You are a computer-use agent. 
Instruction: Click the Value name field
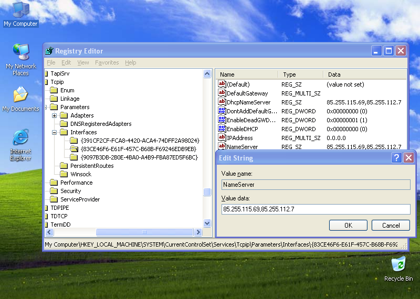(x=316, y=185)
